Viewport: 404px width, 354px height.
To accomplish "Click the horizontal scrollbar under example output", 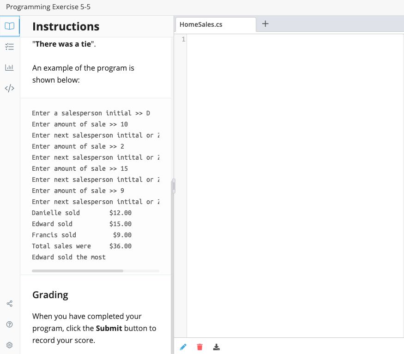I will tap(78, 271).
